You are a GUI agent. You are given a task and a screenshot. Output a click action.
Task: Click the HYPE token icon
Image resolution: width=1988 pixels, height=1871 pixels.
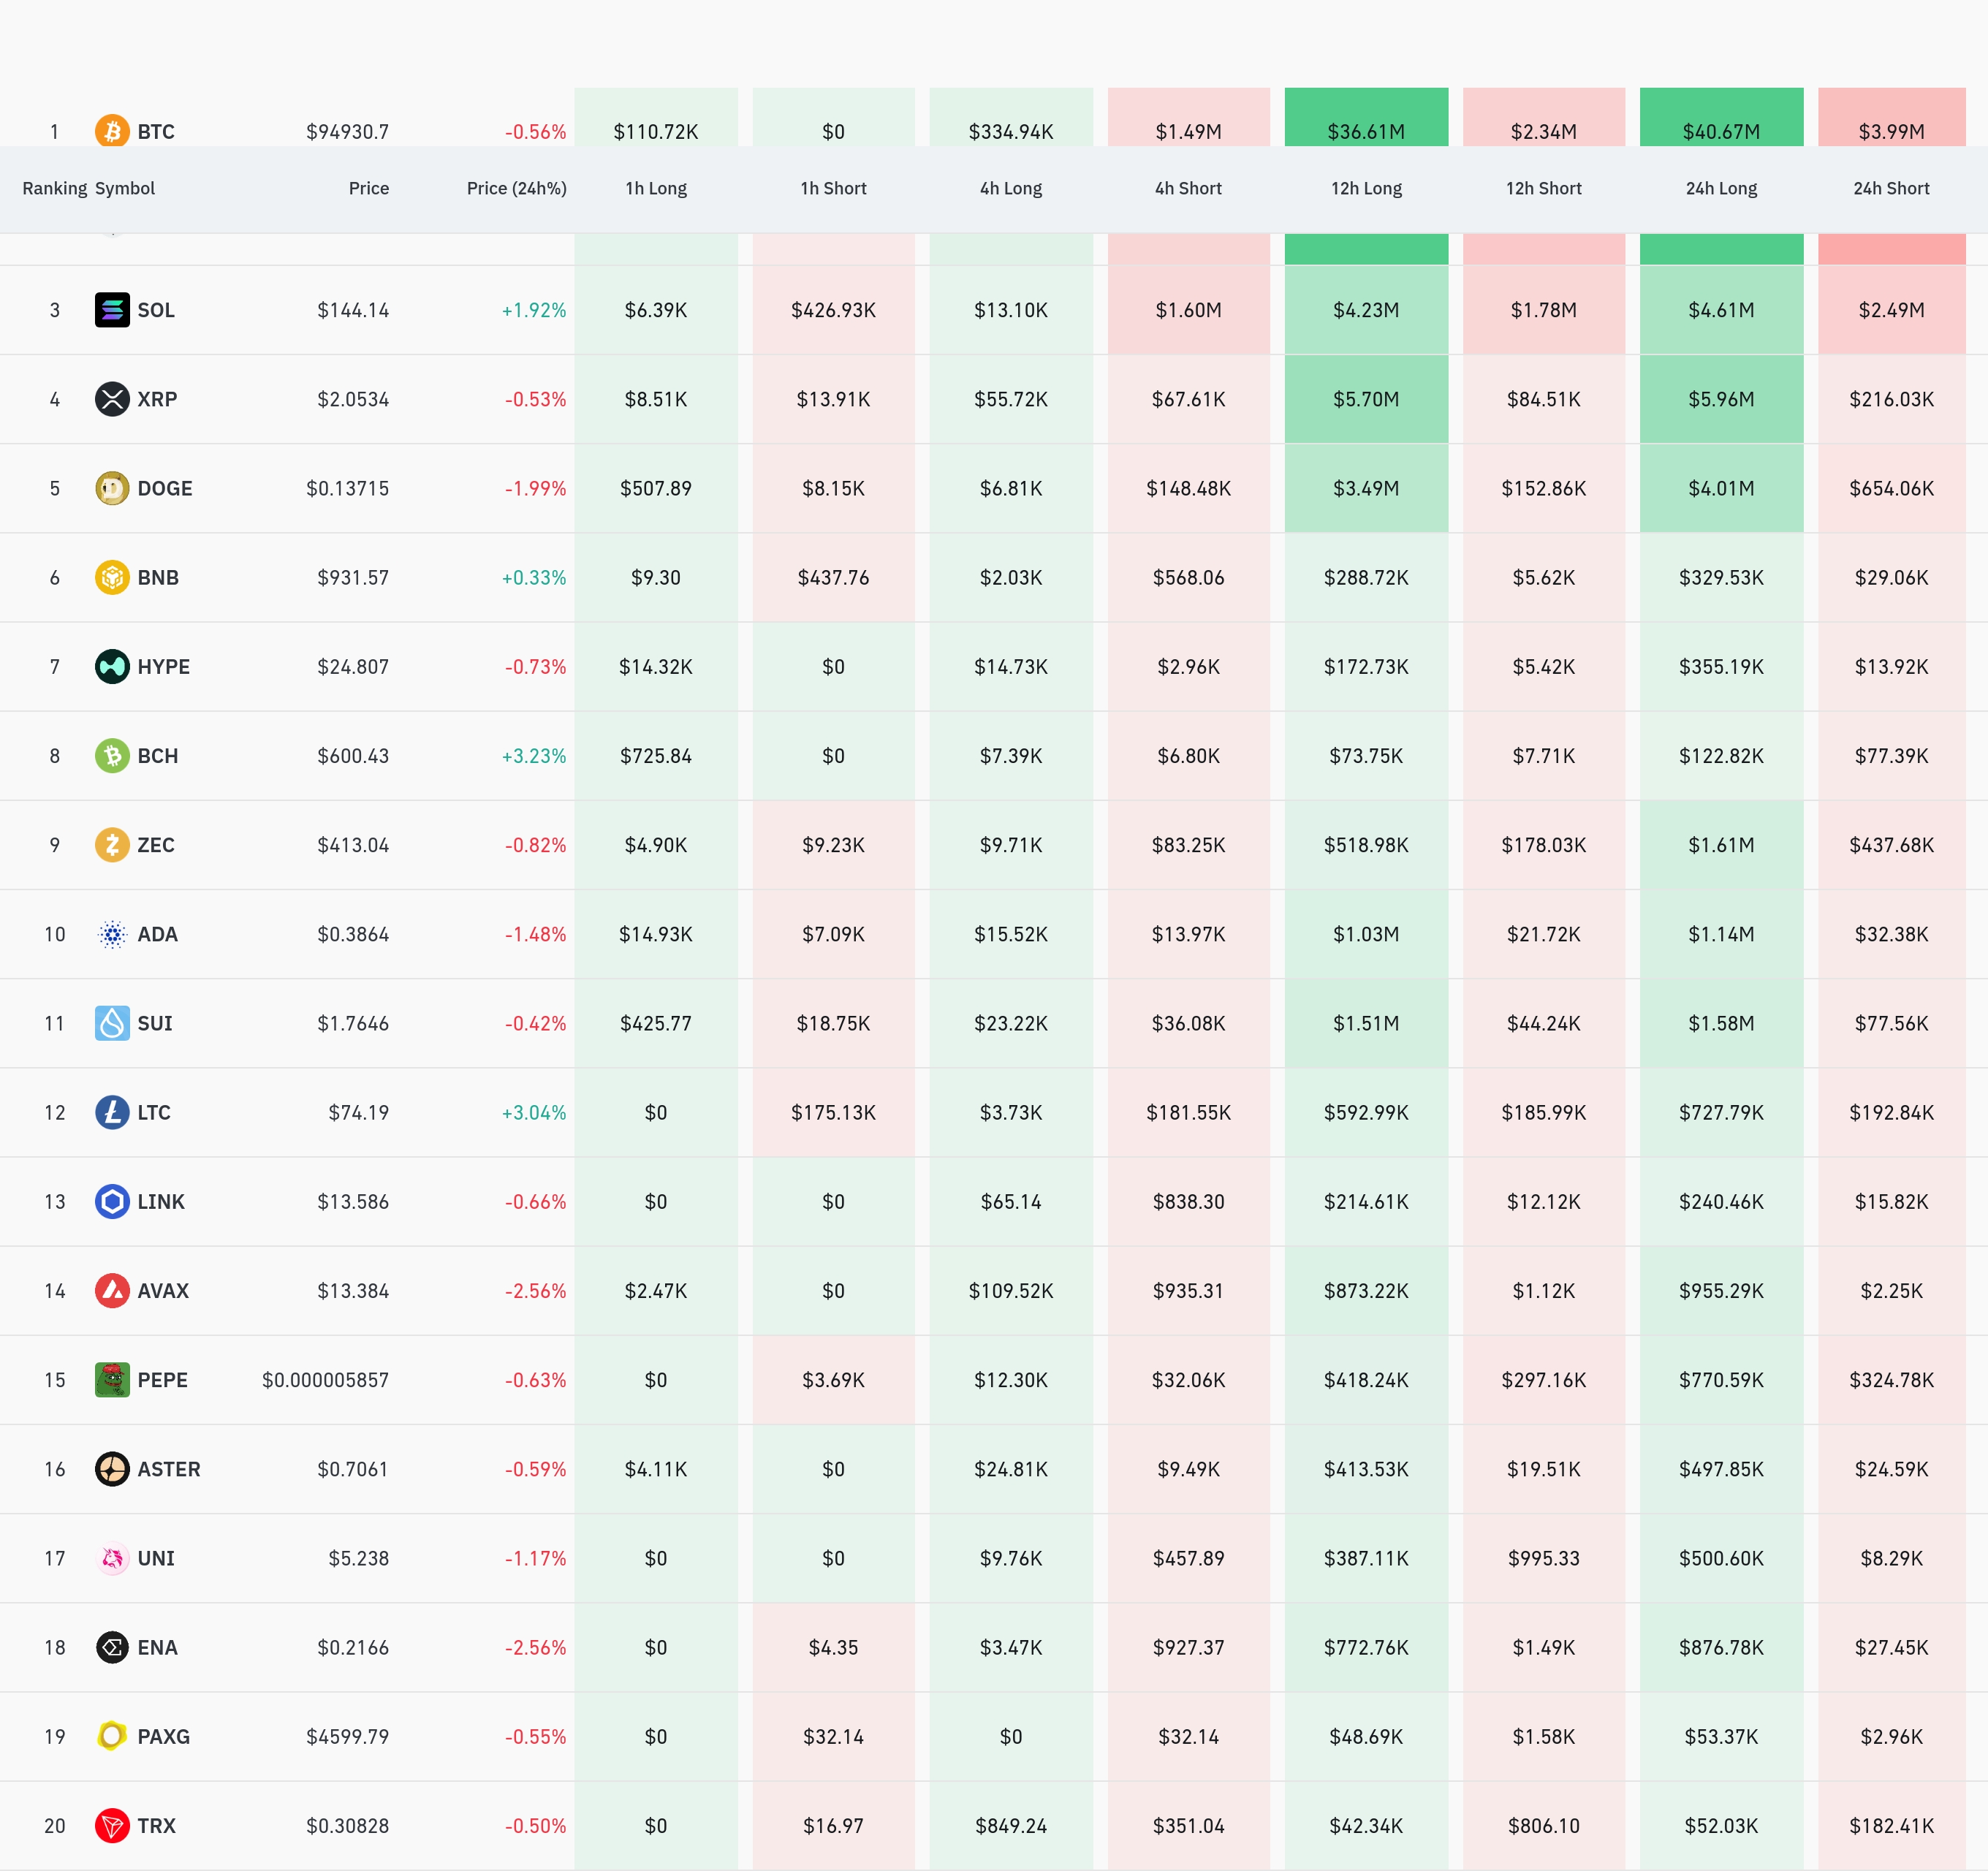pos(112,666)
